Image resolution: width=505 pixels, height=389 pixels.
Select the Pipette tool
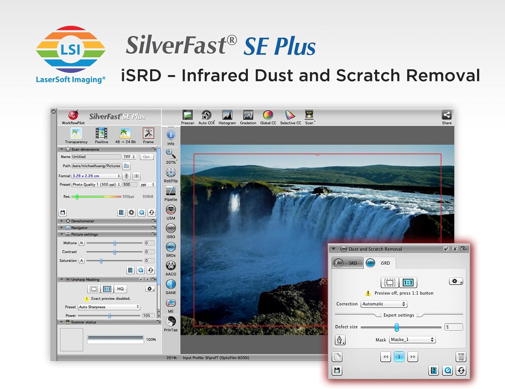pyautogui.click(x=171, y=191)
